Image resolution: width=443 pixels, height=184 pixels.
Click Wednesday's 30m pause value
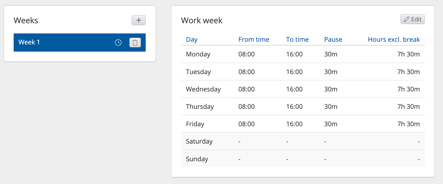click(331, 89)
